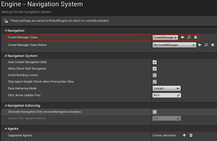Viewport: 217px width, 141px height.
Task: Click the Engine - Navigation System heading
Action: 42,4
